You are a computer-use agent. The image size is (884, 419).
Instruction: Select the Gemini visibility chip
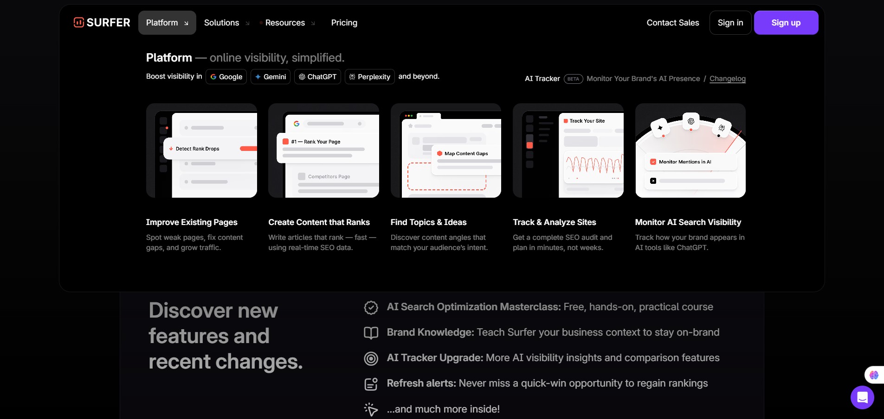[271, 76]
